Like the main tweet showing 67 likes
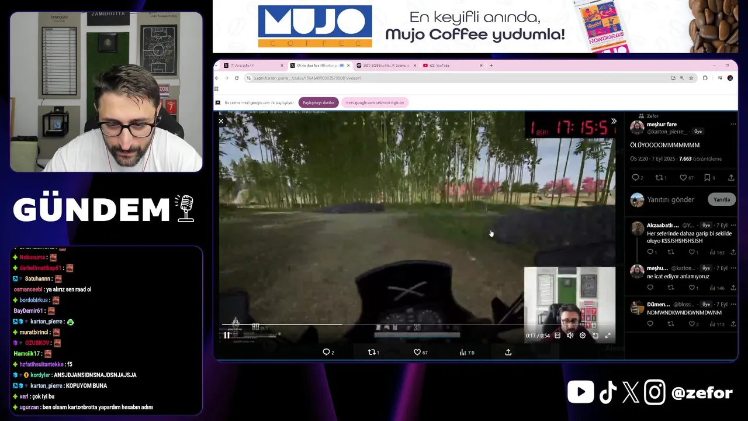Viewport: 748px width, 421px height. pyautogui.click(x=686, y=178)
